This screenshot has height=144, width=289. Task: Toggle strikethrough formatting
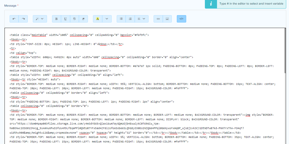point(74,19)
